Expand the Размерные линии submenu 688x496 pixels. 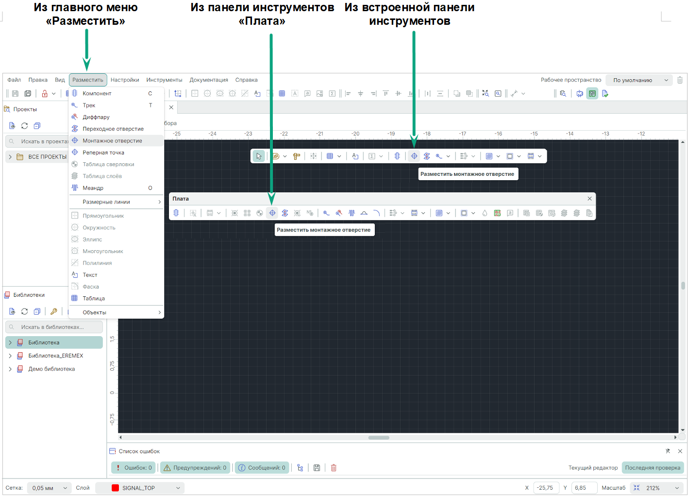click(116, 202)
